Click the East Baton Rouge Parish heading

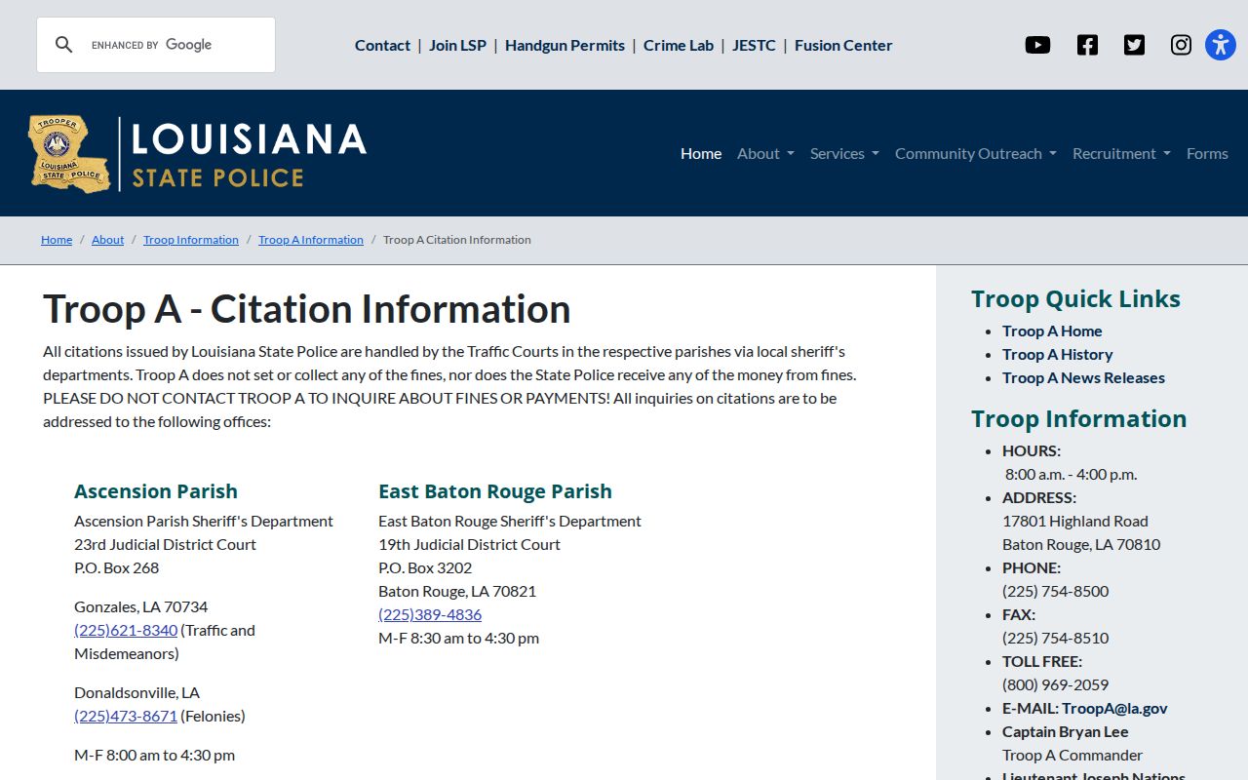(x=495, y=491)
